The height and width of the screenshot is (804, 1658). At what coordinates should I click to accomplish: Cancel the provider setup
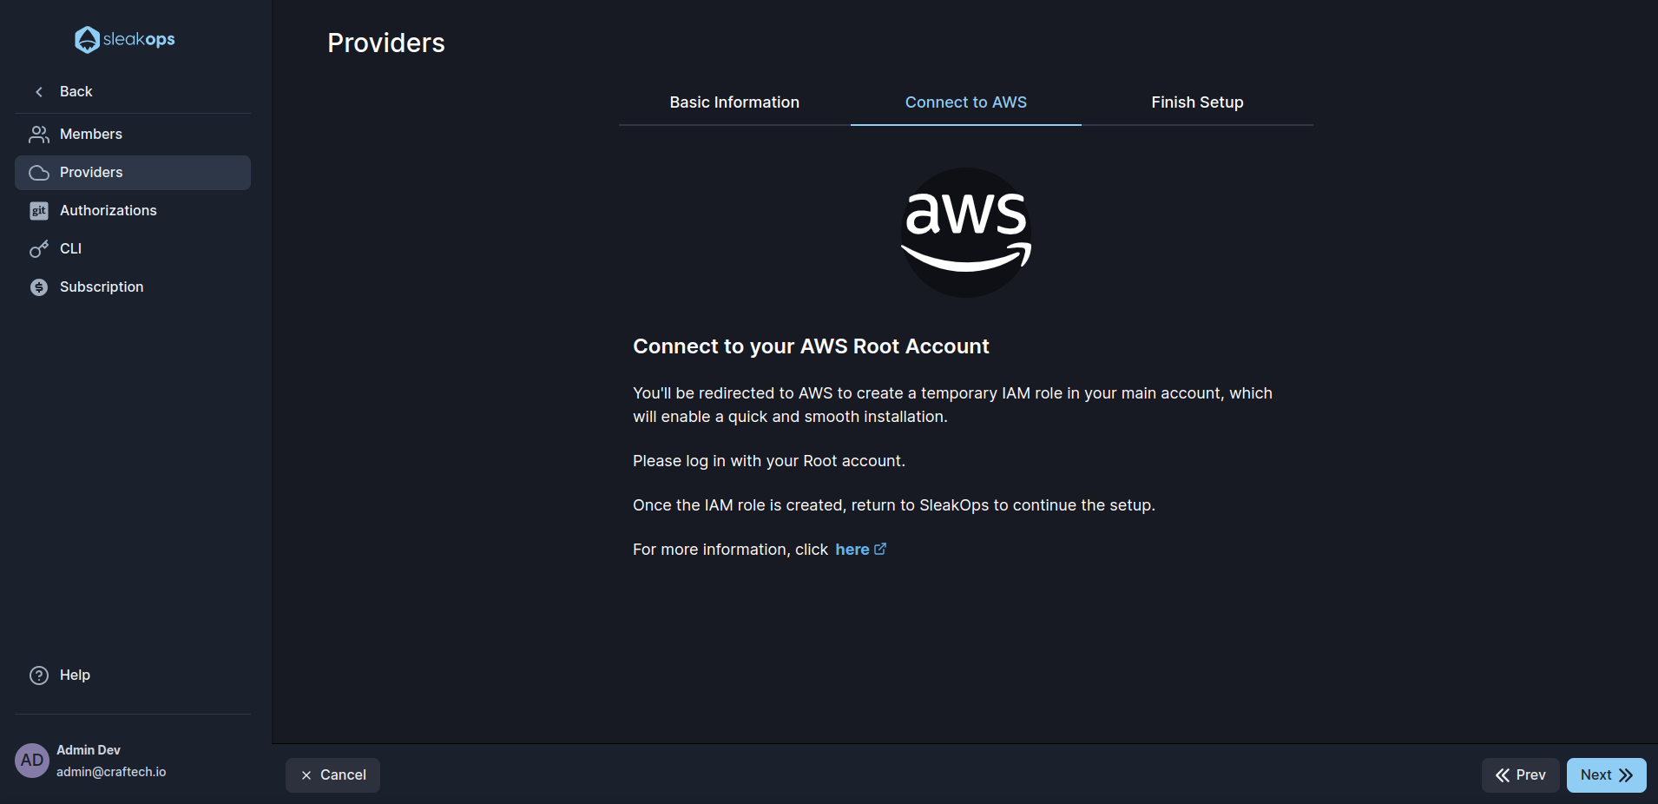(x=332, y=775)
